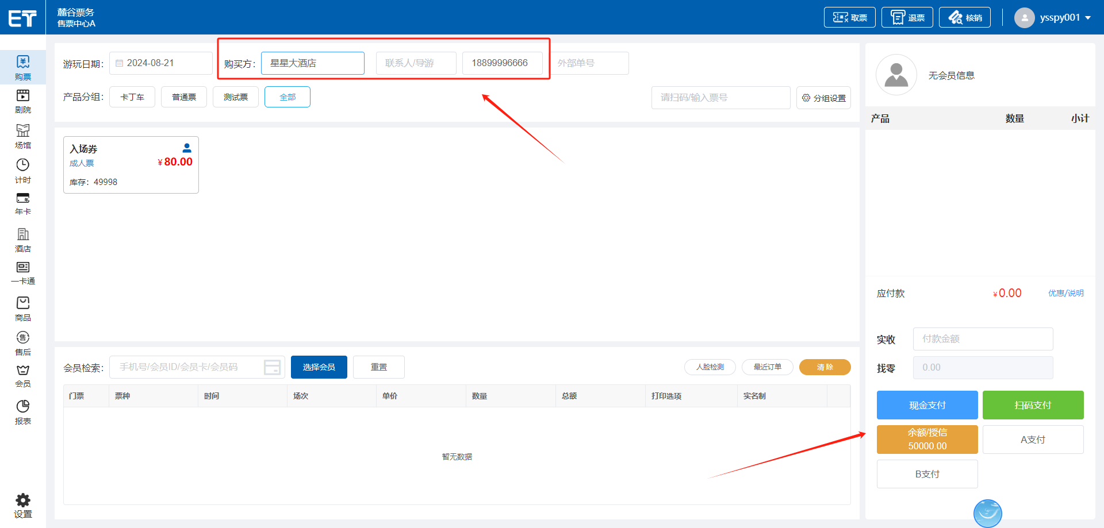This screenshot has height=528, width=1104.
Task: Click the floating assistant bubble icon
Action: pyautogui.click(x=987, y=512)
